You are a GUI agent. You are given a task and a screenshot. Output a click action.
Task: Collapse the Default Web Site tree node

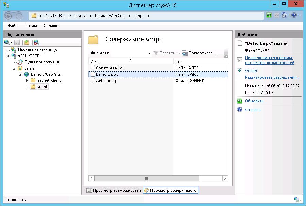point(21,75)
